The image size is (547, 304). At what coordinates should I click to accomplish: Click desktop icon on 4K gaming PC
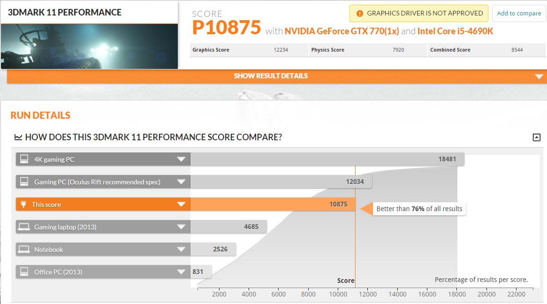(24, 159)
